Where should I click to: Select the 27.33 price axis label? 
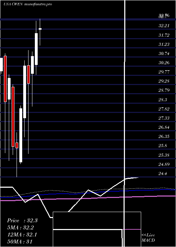[164, 118]
